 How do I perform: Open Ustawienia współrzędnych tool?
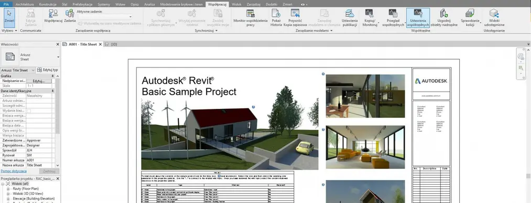(418, 18)
